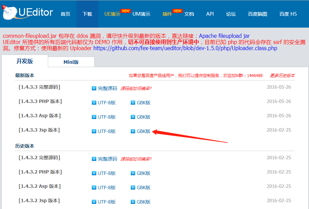Open the 百度脑图 nav item

(x=257, y=14)
